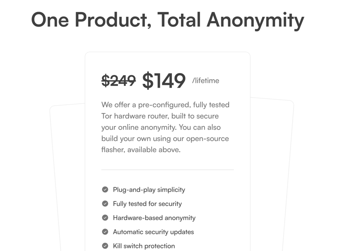Click the check icon beside Hardware-based anonymity
Screen dimensions: 349x251
[105, 217]
